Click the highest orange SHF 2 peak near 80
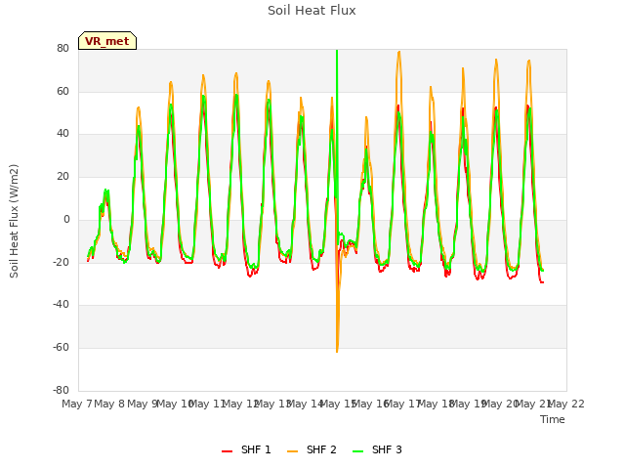The height and width of the screenshot is (469, 625). [x=399, y=52]
